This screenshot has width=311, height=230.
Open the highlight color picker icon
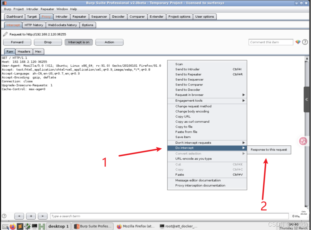tap(298, 42)
